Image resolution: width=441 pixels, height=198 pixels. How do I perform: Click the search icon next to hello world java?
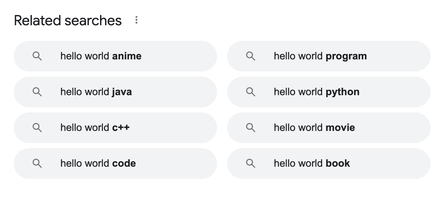[37, 92]
